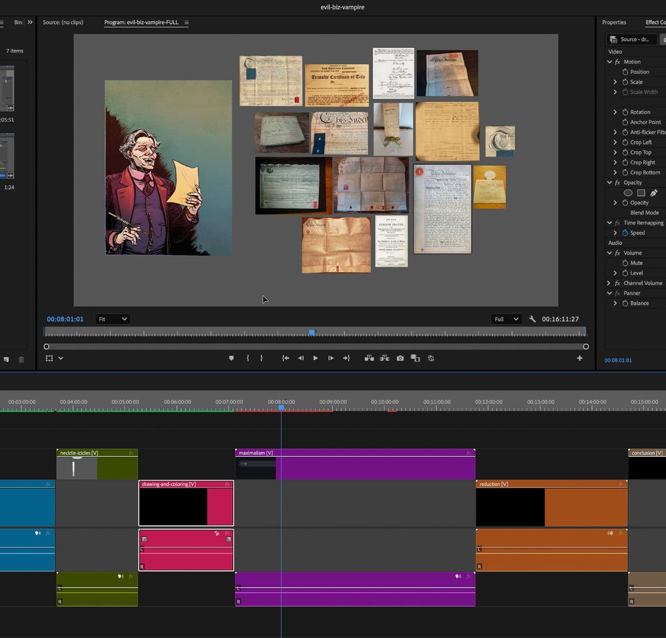This screenshot has width=666, height=638.
Task: Click the Mark In bracket icon
Action: 248,358
